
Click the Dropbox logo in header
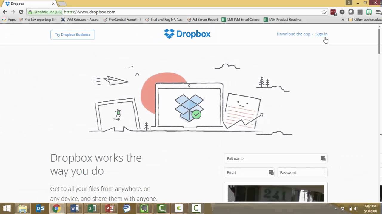(187, 34)
